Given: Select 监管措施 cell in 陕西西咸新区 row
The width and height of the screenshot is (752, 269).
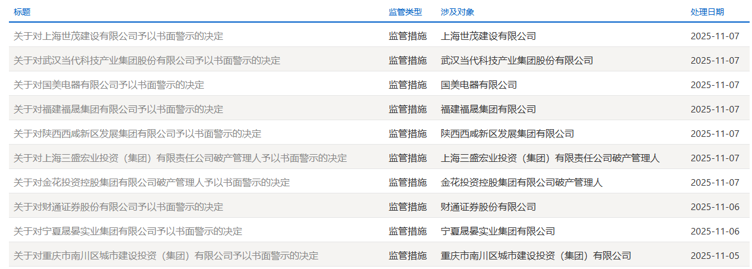Looking at the screenshot, I should [x=408, y=133].
